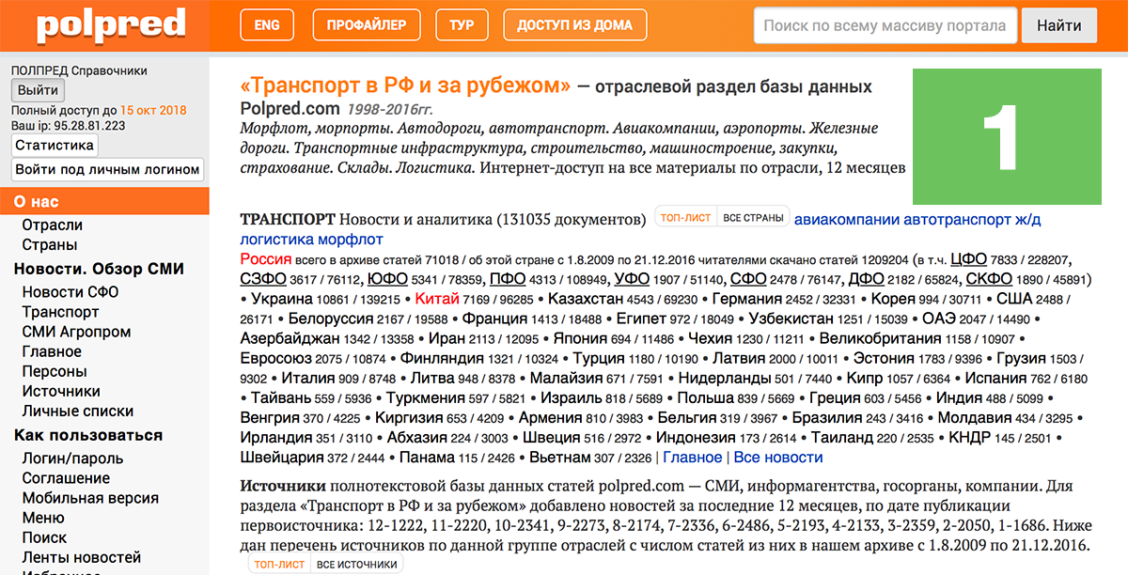Viewport: 1128px width, 575px height.
Task: Open Транспорт in the sidebar menu
Action: coord(61,312)
